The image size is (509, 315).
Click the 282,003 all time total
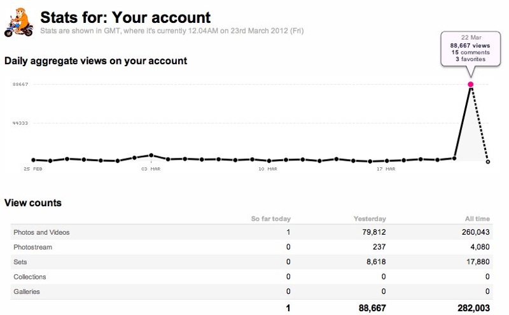(473, 307)
